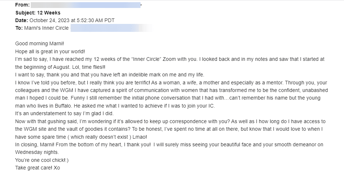Image resolution: width=344 pixels, height=172 pixels.
Task: Click the 'Date:' header label
Action: click(x=21, y=20)
